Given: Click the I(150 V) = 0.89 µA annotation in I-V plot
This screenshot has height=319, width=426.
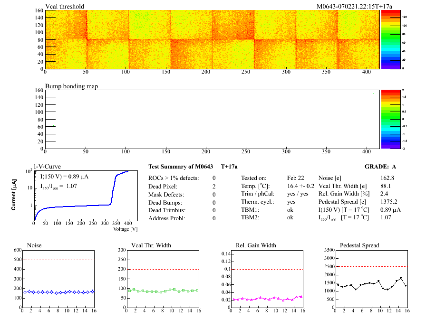Looking at the screenshot, I should coord(64,177).
